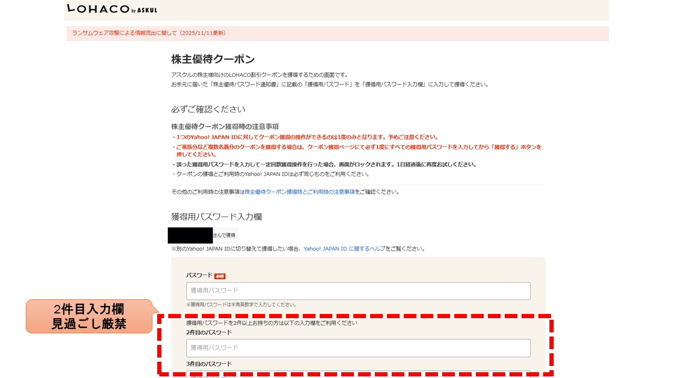The image size is (673, 378).
Task: Click the 獲得用パスワードを2件以上お持ちの方 instruction
Action: coord(271,323)
